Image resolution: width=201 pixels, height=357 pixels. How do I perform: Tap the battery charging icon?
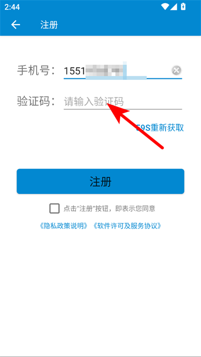183,7
